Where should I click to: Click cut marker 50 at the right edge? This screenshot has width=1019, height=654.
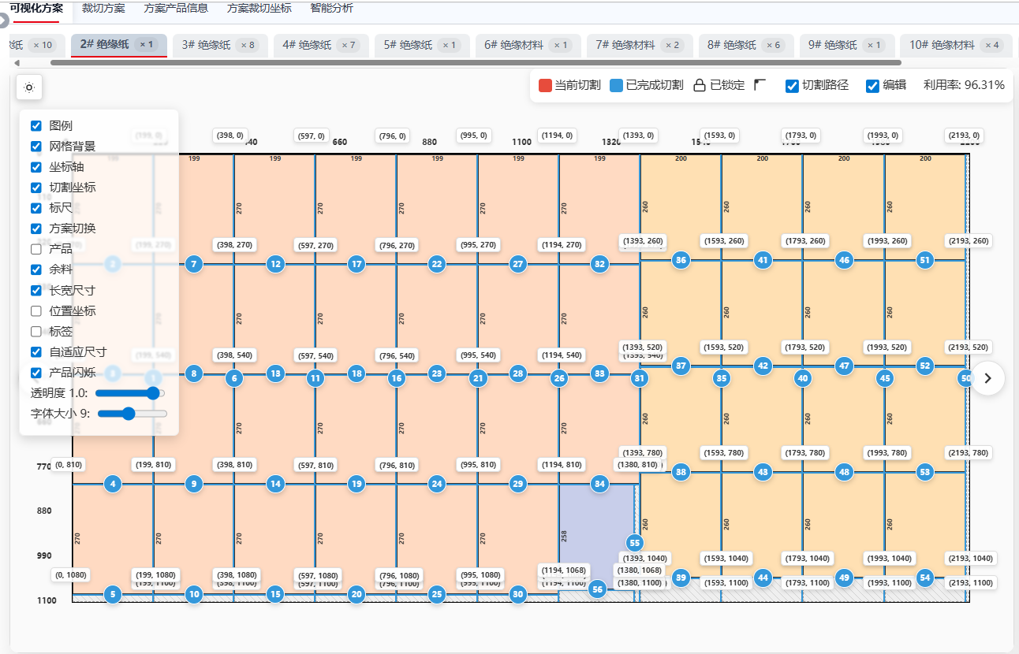coord(965,378)
